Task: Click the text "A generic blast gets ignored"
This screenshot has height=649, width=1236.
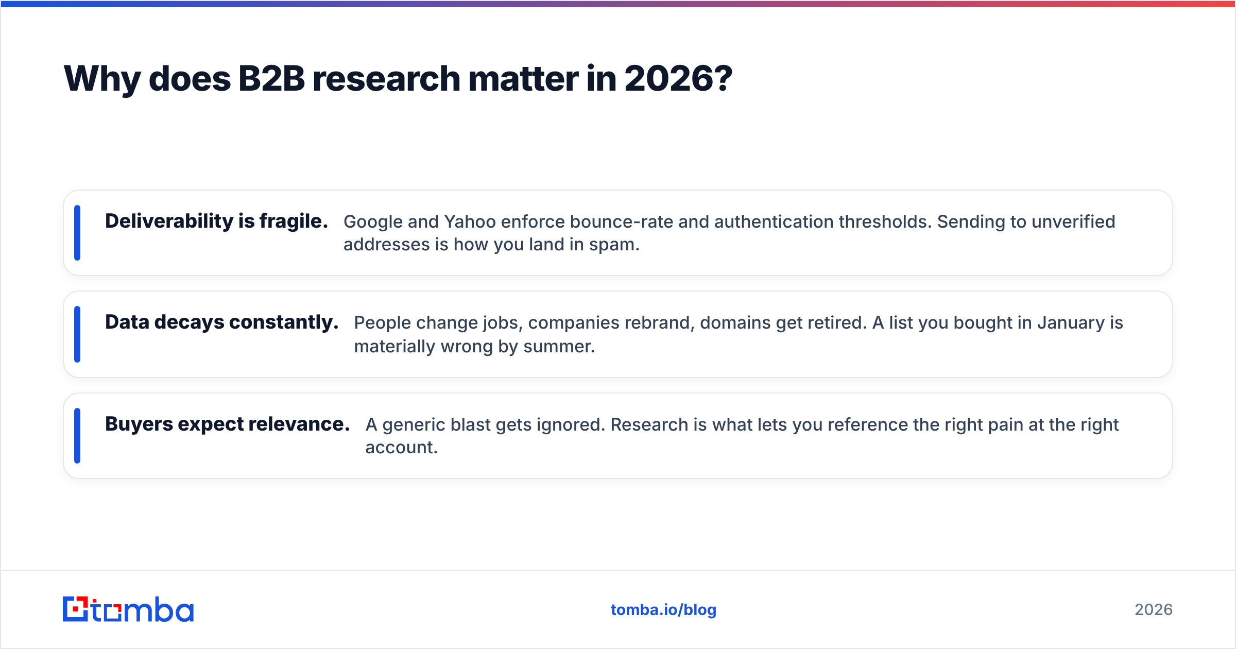Action: [x=485, y=424]
